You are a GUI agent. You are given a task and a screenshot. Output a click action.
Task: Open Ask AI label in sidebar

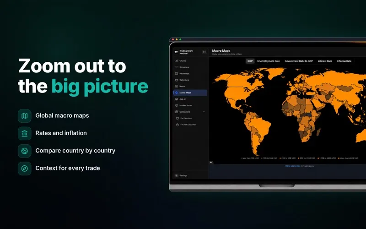point(183,99)
